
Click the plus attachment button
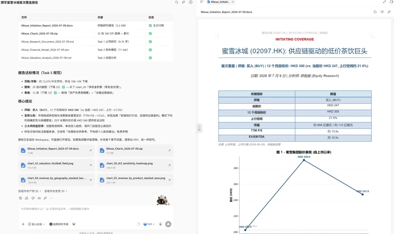coord(23,224)
